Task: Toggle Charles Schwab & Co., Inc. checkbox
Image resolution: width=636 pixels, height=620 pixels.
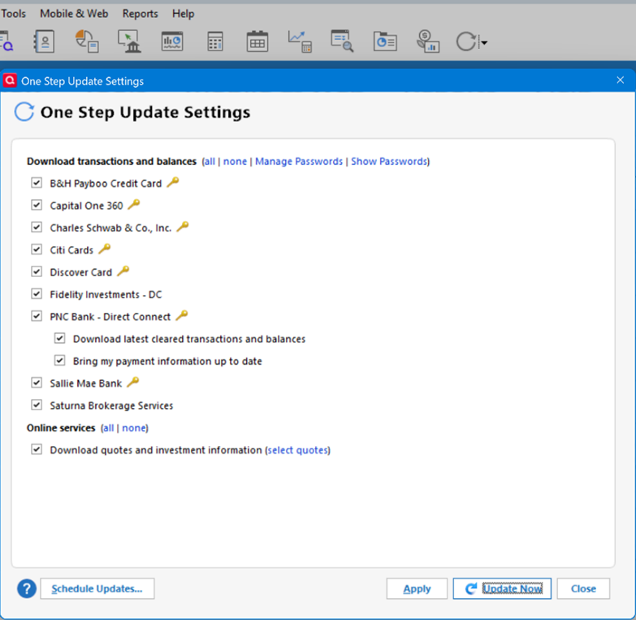Action: point(37,228)
